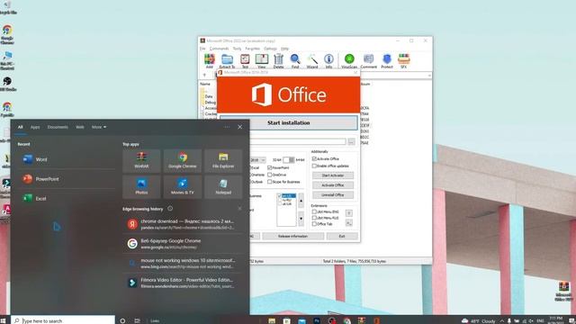Viewport: 576px width, 324px height.
Task: Click the Type here to search box
Action: (63, 320)
